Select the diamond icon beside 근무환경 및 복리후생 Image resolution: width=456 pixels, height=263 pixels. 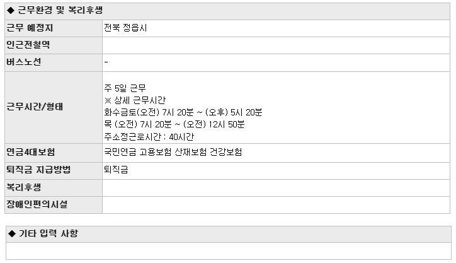(x=11, y=11)
